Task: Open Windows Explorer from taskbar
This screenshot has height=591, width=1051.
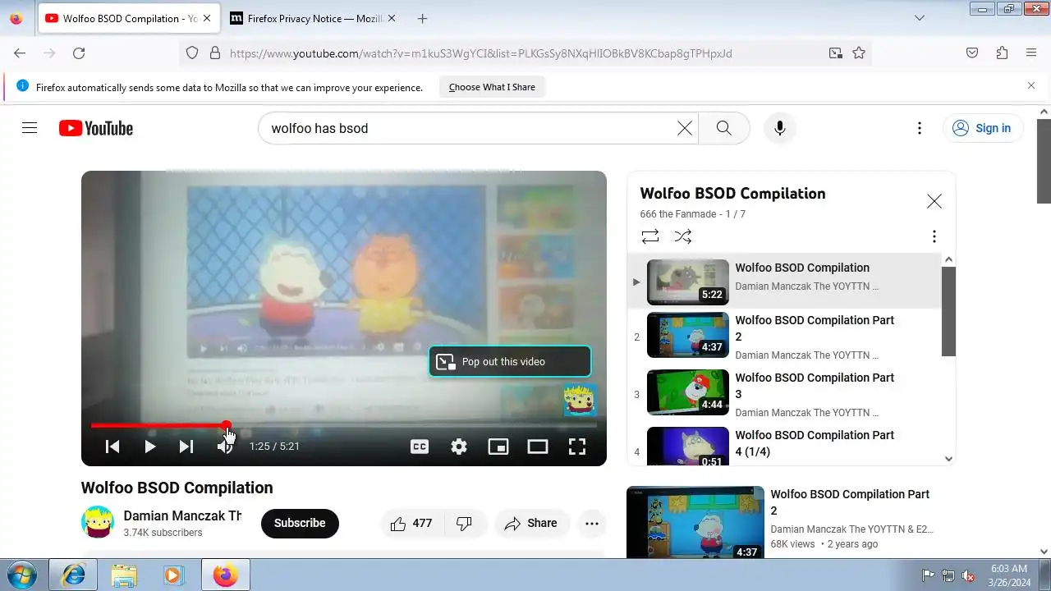Action: 124,575
